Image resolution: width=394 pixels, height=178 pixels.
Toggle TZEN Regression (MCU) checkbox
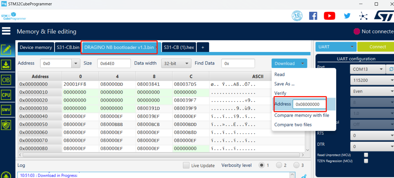[366, 161]
